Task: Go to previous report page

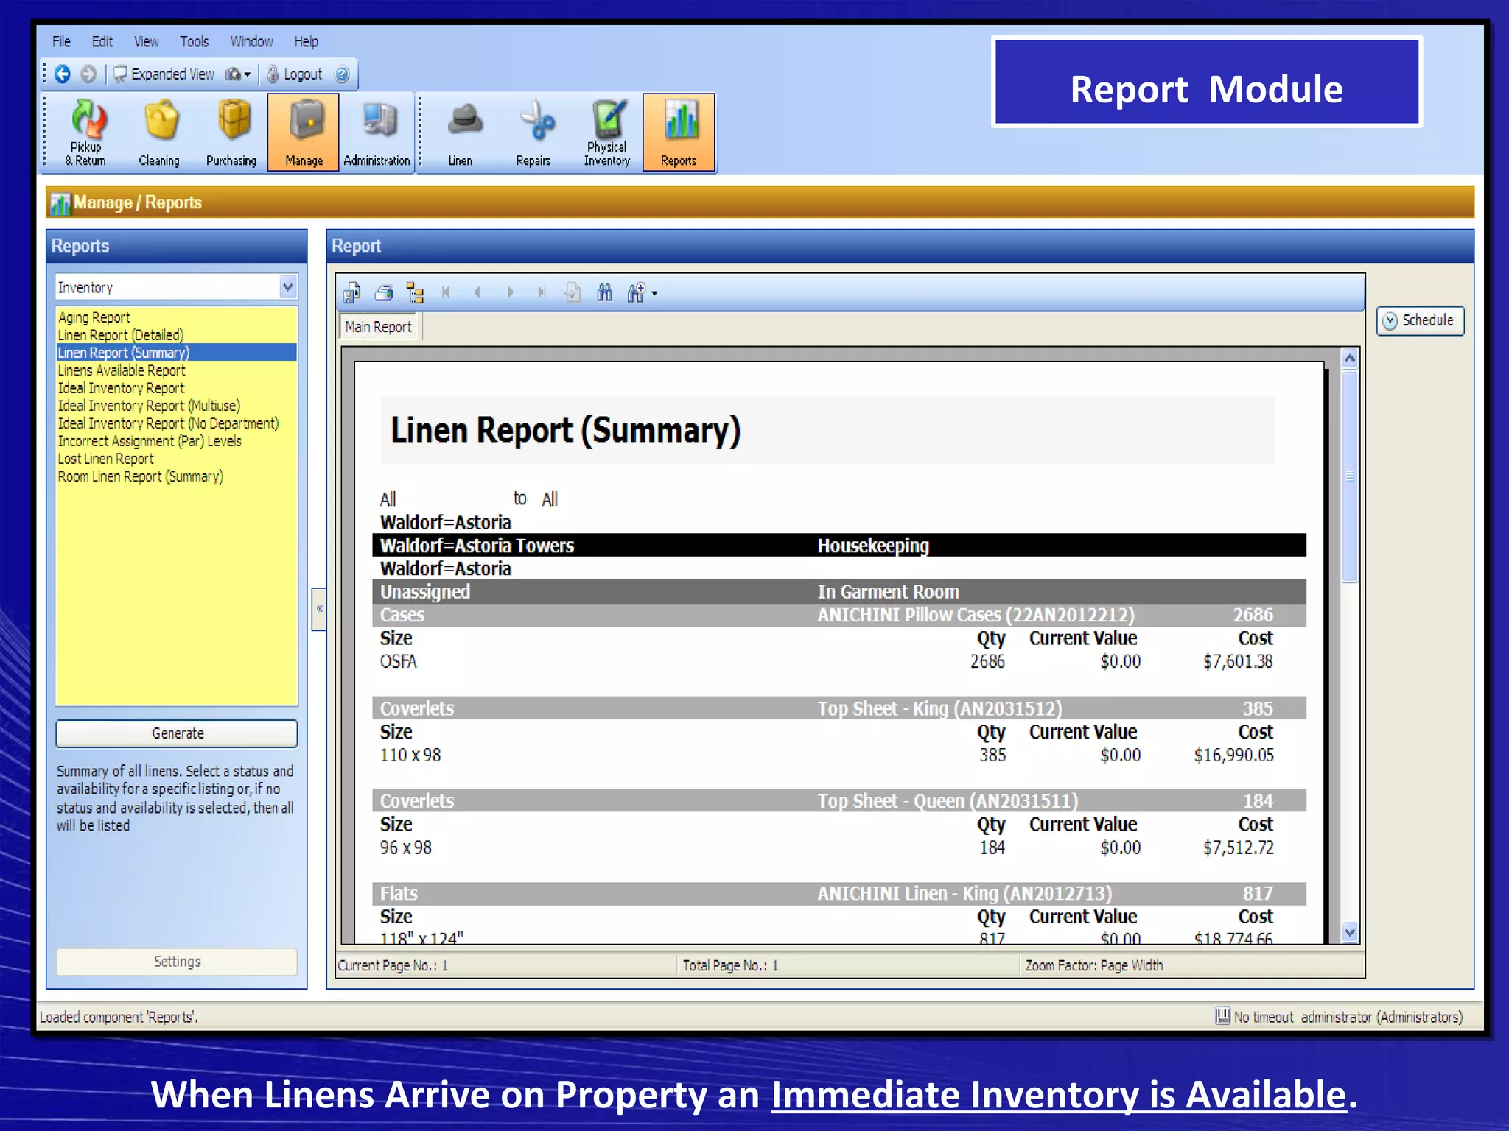Action: click(x=477, y=293)
